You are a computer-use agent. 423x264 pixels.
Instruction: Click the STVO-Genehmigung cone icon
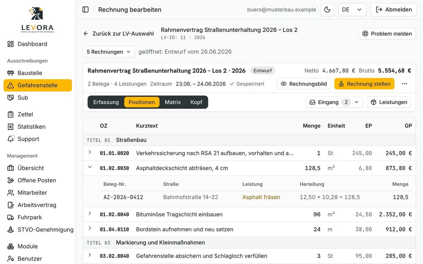point(11,230)
